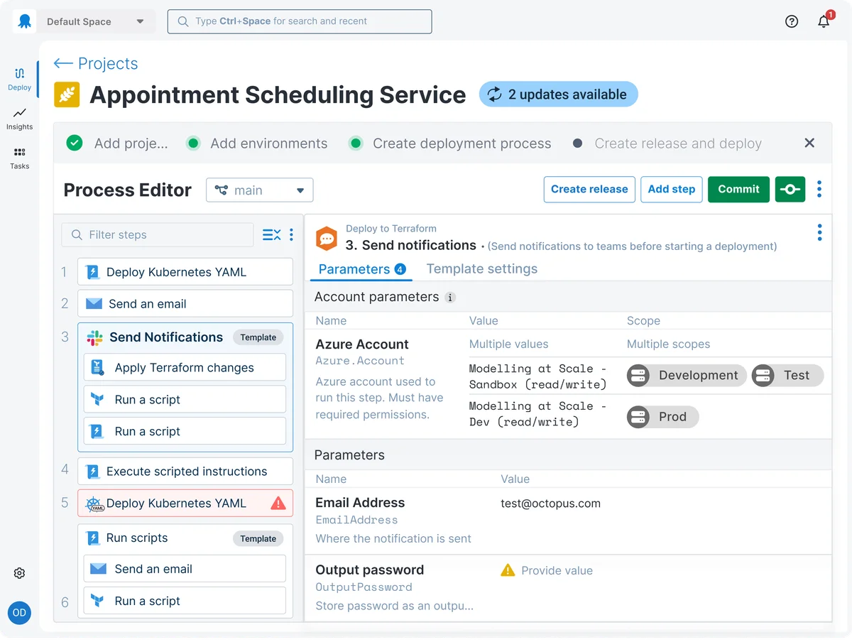Click the collapse steps list icon
Screen dimensions: 852x642
[x=271, y=234]
